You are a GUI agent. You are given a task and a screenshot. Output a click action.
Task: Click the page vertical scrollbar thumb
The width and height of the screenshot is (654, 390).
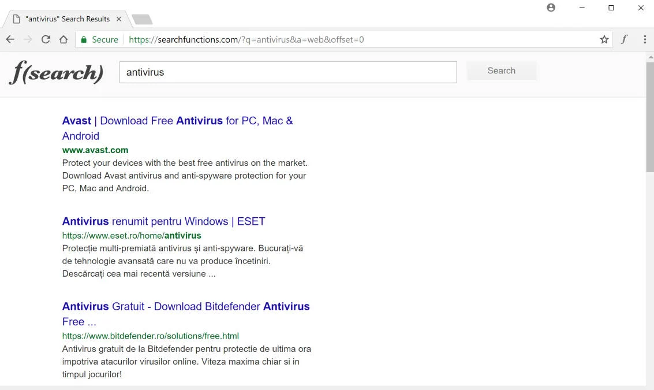click(650, 117)
